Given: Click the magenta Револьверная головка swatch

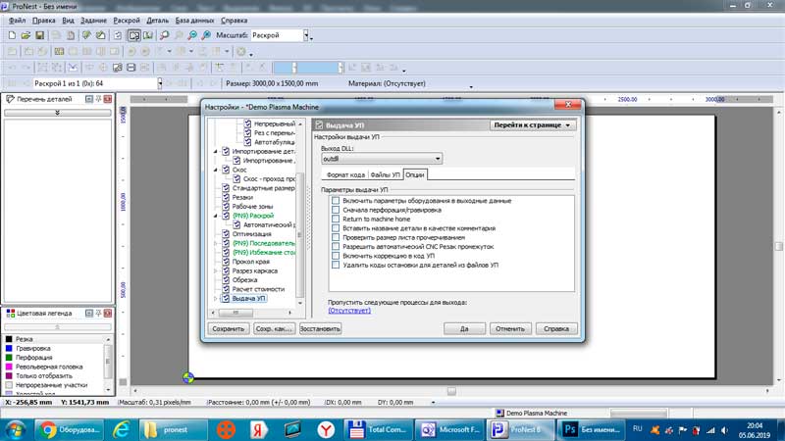Looking at the screenshot, I should point(9,367).
